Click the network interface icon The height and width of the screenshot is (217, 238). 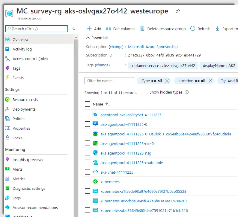pos(95,143)
